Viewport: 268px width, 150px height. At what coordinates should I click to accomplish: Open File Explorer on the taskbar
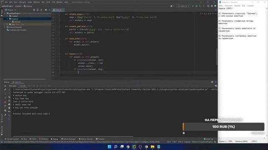152,147
